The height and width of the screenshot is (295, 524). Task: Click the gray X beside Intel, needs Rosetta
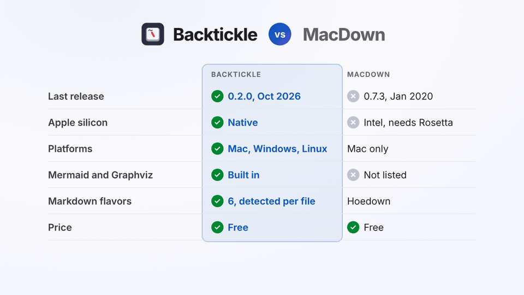pos(353,122)
